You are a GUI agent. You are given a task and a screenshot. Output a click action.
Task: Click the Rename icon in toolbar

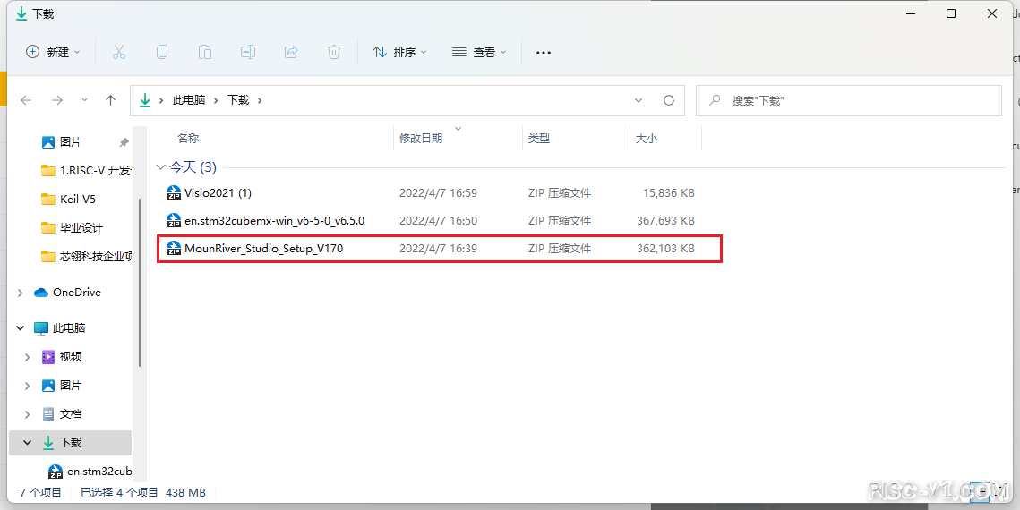coord(248,52)
